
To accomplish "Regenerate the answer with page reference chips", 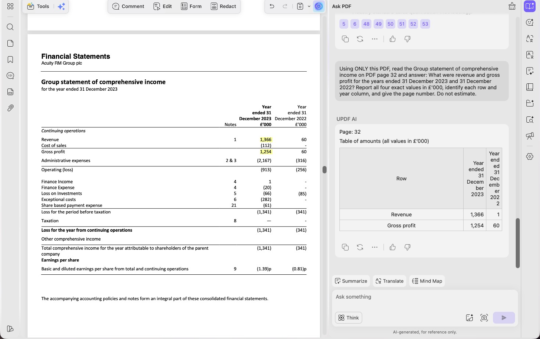I will (360, 39).
